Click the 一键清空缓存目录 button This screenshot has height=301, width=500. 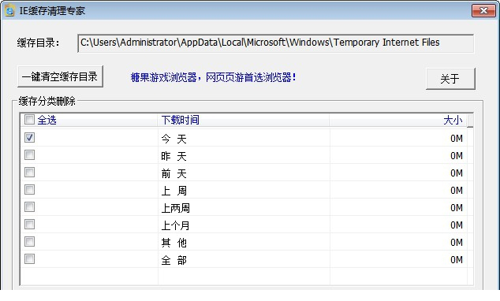[60, 76]
